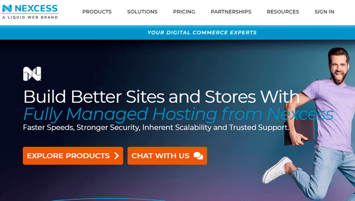Viewport: 355px width, 201px height.
Task: Open the Products menu
Action: pyautogui.click(x=97, y=12)
